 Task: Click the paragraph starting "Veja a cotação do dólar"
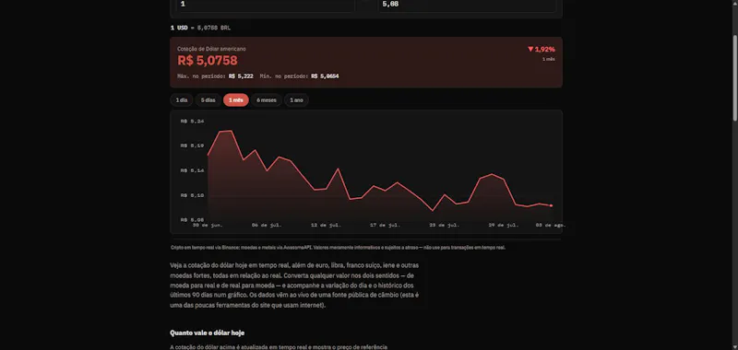294,286
